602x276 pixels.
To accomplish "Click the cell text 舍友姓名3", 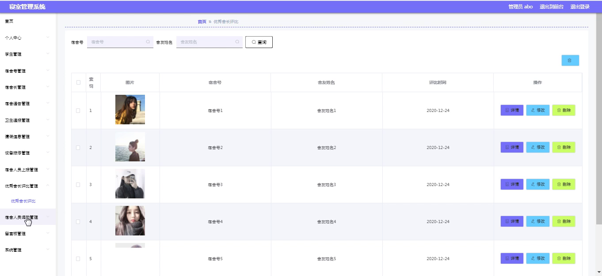I will click(327, 185).
